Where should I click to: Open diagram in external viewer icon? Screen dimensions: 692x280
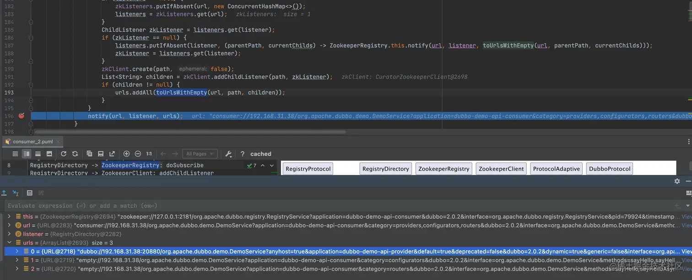tap(112, 154)
